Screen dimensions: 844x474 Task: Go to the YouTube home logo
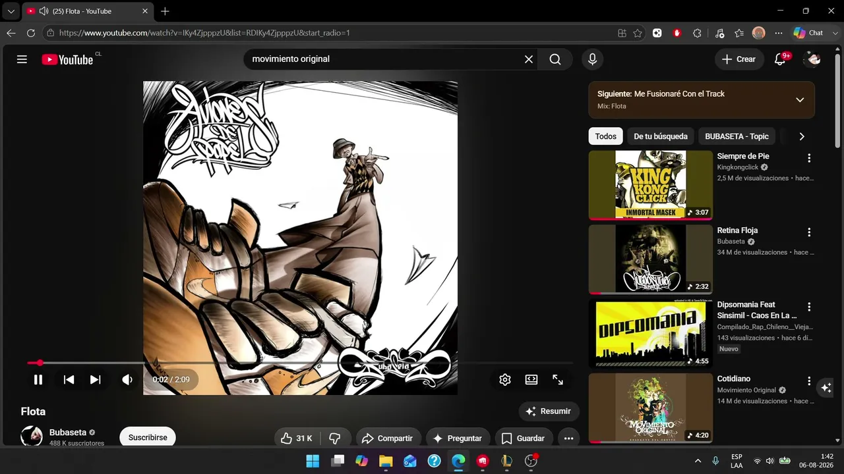click(67, 59)
